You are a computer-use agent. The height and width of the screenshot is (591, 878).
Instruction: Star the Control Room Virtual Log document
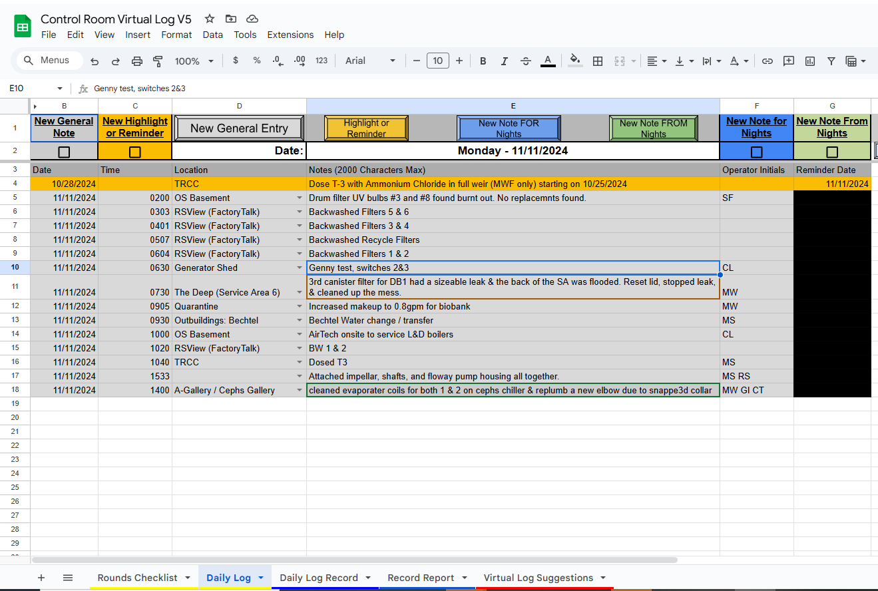coord(210,19)
